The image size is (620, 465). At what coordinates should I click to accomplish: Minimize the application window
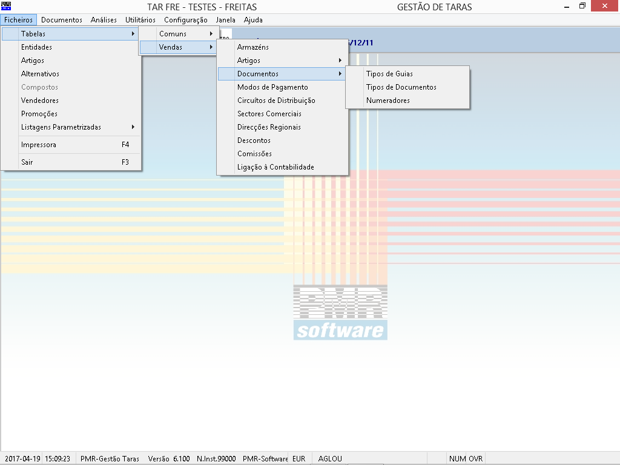[567, 6]
